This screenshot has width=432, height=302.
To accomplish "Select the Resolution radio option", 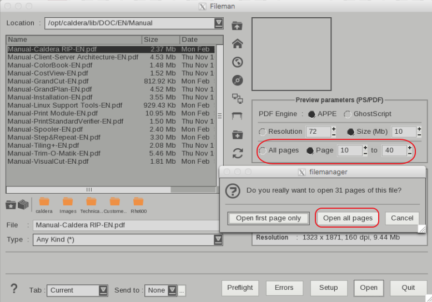I will point(262,132).
